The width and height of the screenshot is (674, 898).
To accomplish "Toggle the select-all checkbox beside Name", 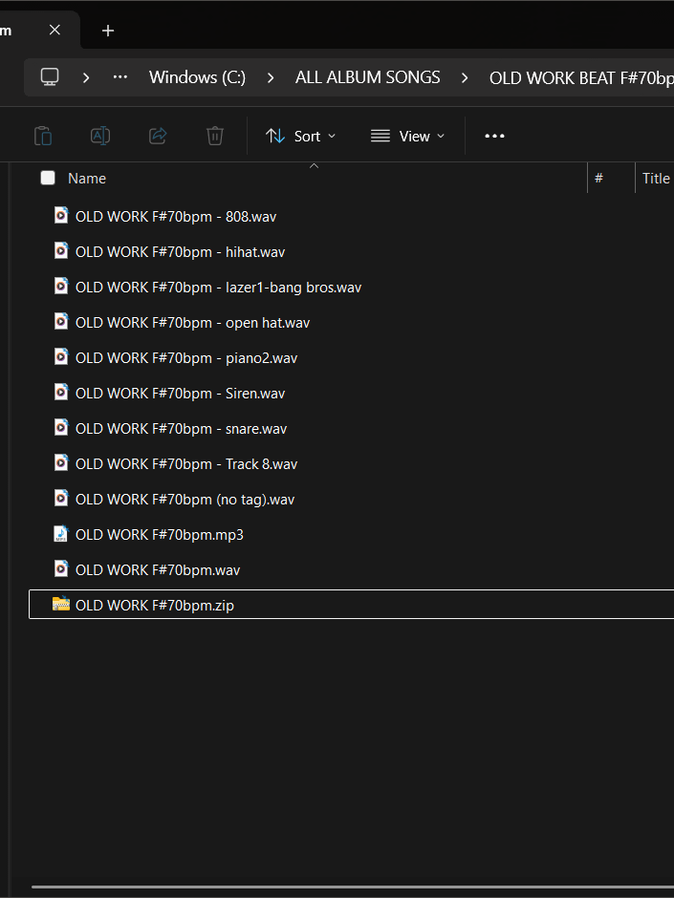I will coord(48,178).
